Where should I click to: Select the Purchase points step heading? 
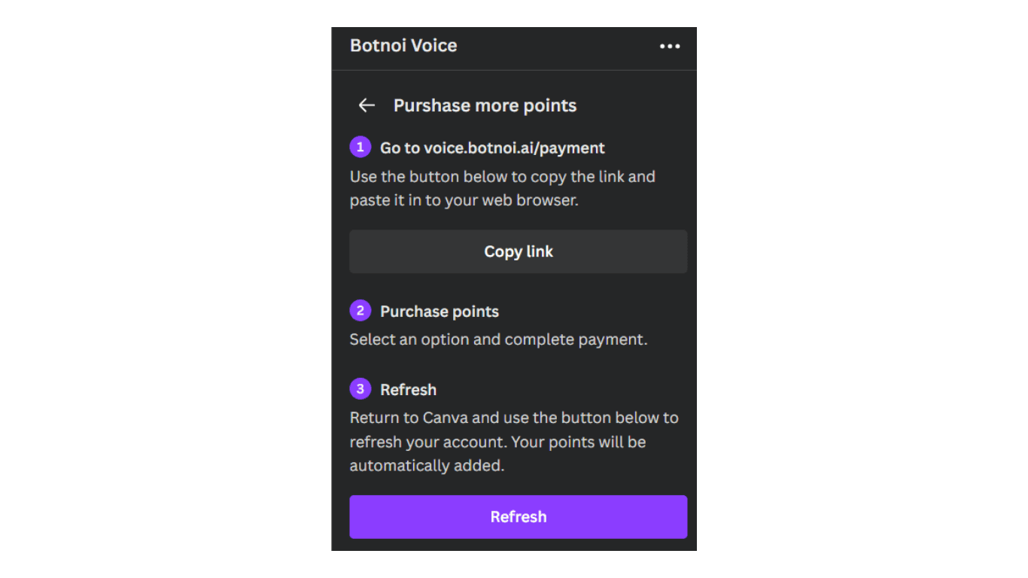click(x=439, y=312)
